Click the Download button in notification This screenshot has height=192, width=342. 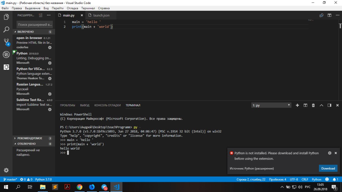tap(328, 168)
